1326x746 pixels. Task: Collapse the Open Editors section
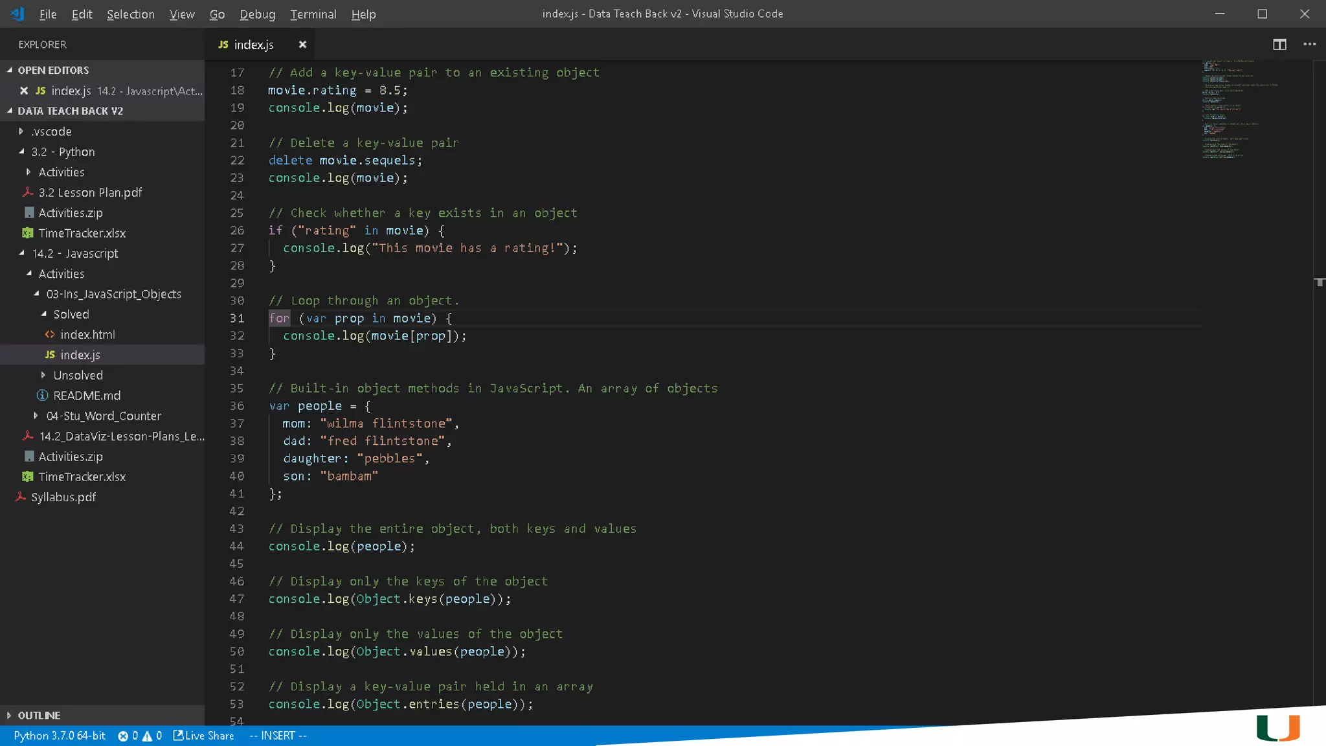[53, 70]
